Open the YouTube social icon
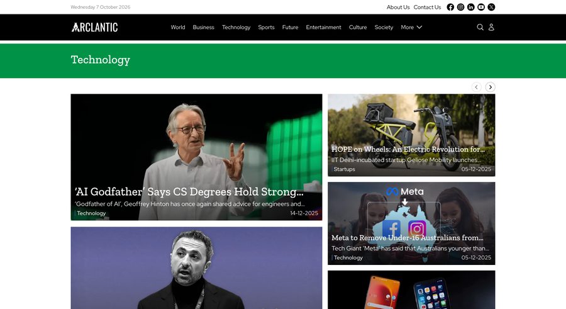The height and width of the screenshot is (309, 566). [481, 7]
